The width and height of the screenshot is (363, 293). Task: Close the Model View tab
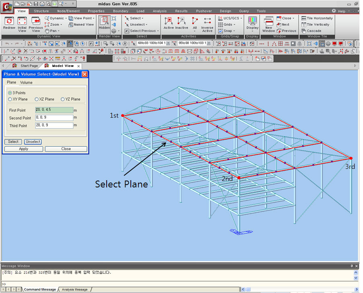79,66
